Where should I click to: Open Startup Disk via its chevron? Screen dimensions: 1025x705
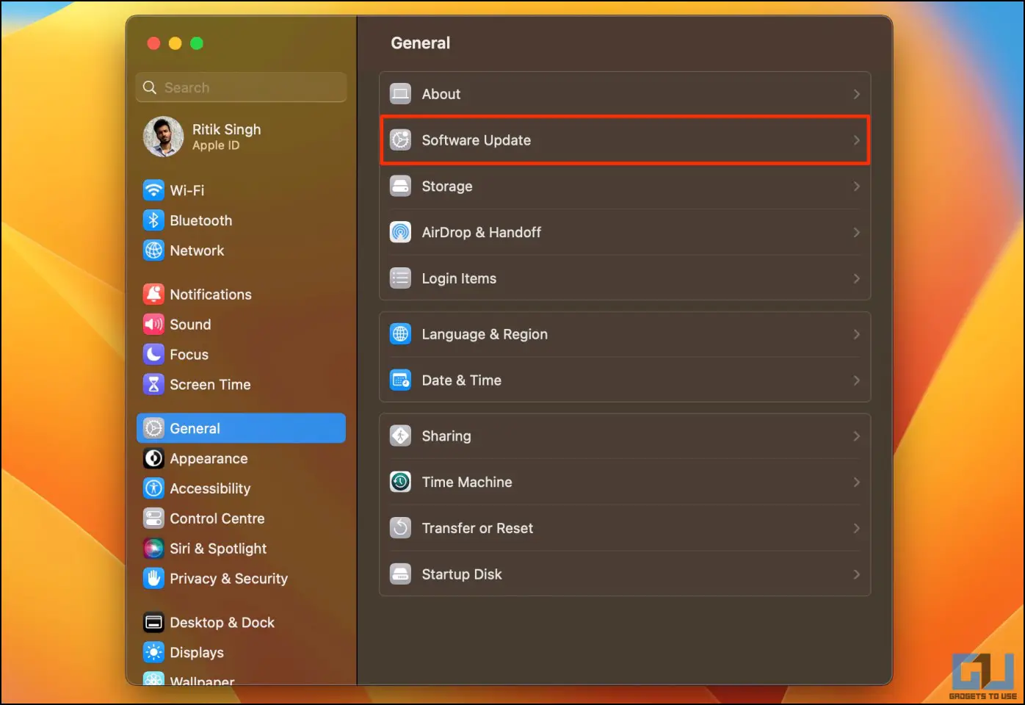pyautogui.click(x=856, y=574)
